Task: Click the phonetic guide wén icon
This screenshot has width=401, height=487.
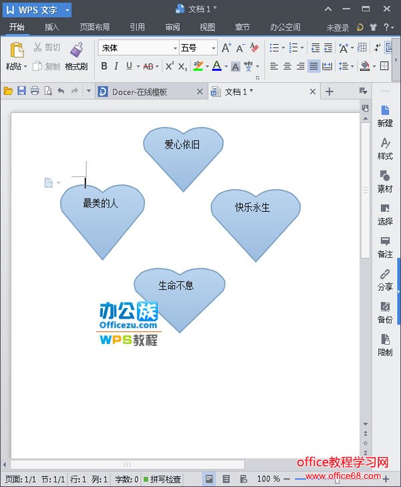Action: [248, 66]
